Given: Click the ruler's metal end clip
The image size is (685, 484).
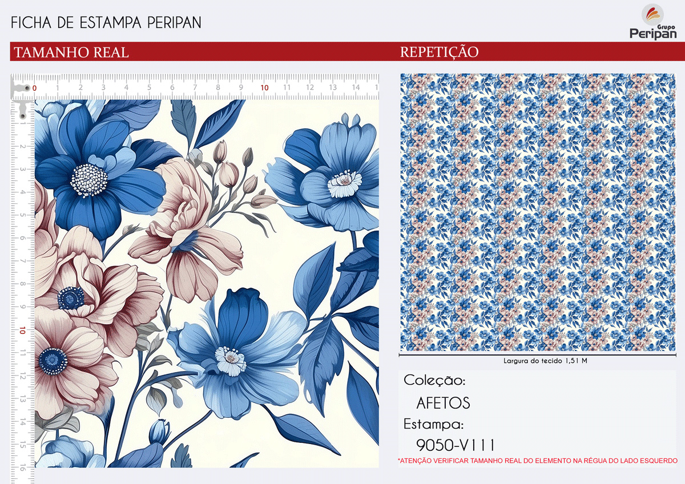Looking at the screenshot, I should 22,88.
